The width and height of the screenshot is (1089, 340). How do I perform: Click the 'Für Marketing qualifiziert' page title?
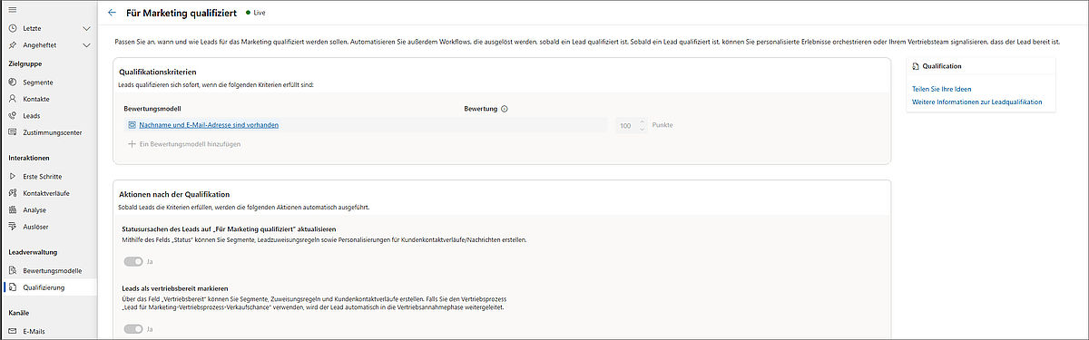point(181,14)
